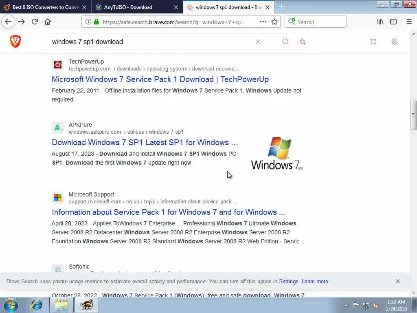Open the Library toolbar icon
Image resolution: width=417 pixels, height=313 pixels.
380,22
